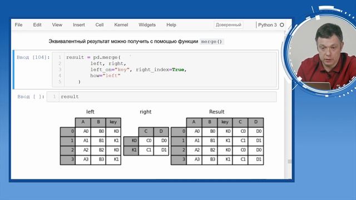
Task: Click the C header in right table
Action: click(x=146, y=132)
